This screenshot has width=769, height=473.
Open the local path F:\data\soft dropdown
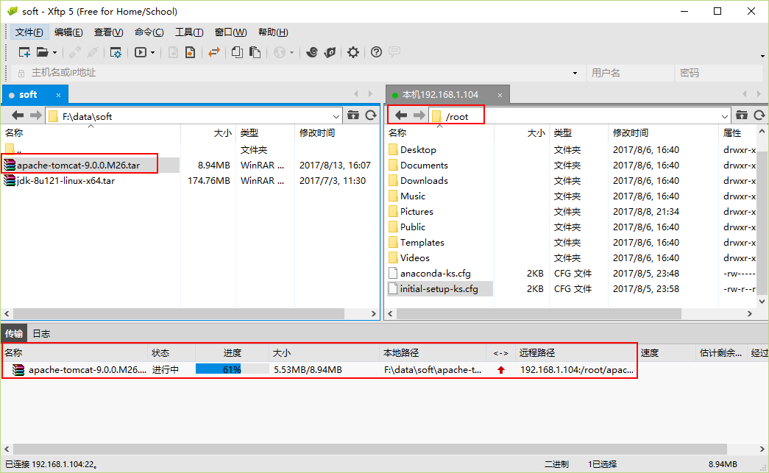[336, 116]
